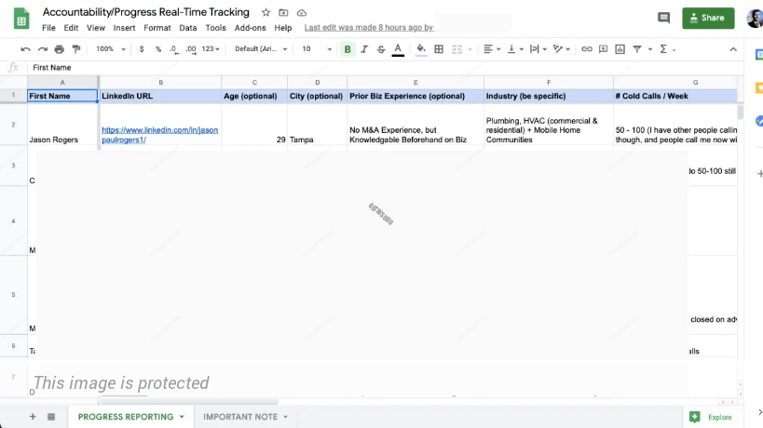The image size is (763, 428).
Task: Toggle italic formatting
Action: [x=364, y=49]
